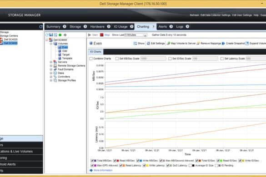Screen dimensions: 266x177
Task: Select Fault Domains node icon
Action: pos(55,69)
